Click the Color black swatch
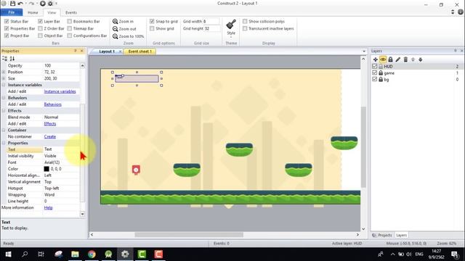 [46, 169]
